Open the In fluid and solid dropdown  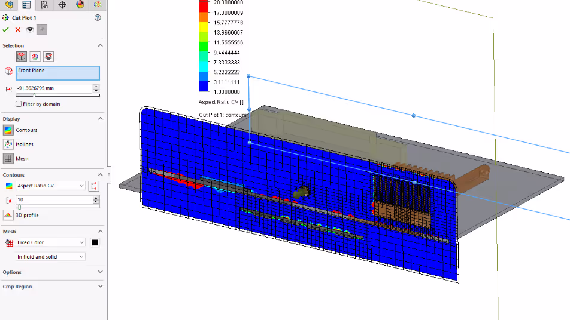50,257
